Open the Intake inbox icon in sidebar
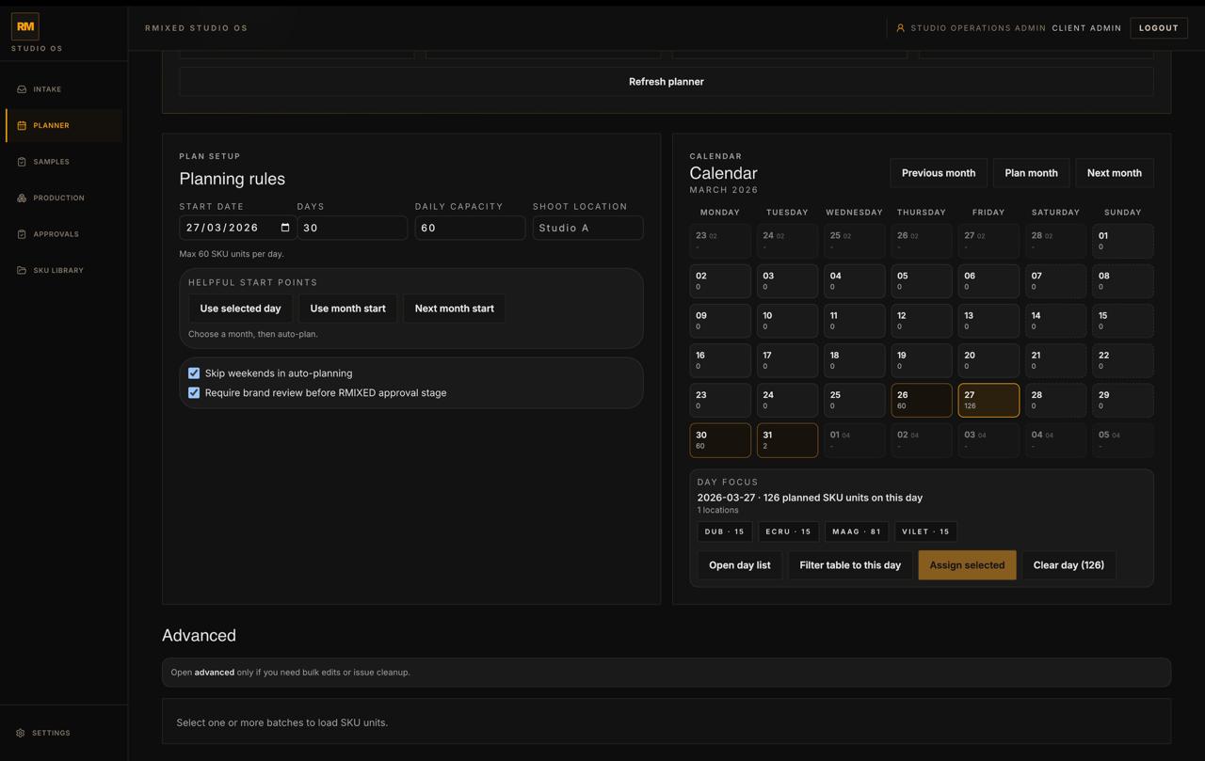This screenshot has width=1205, height=761. click(x=21, y=88)
